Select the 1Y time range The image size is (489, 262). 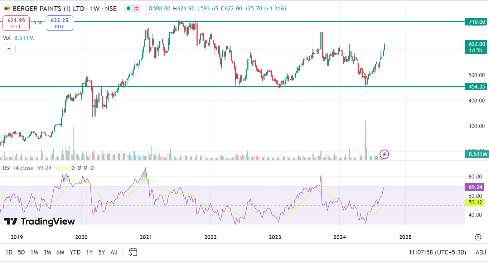pos(89,252)
